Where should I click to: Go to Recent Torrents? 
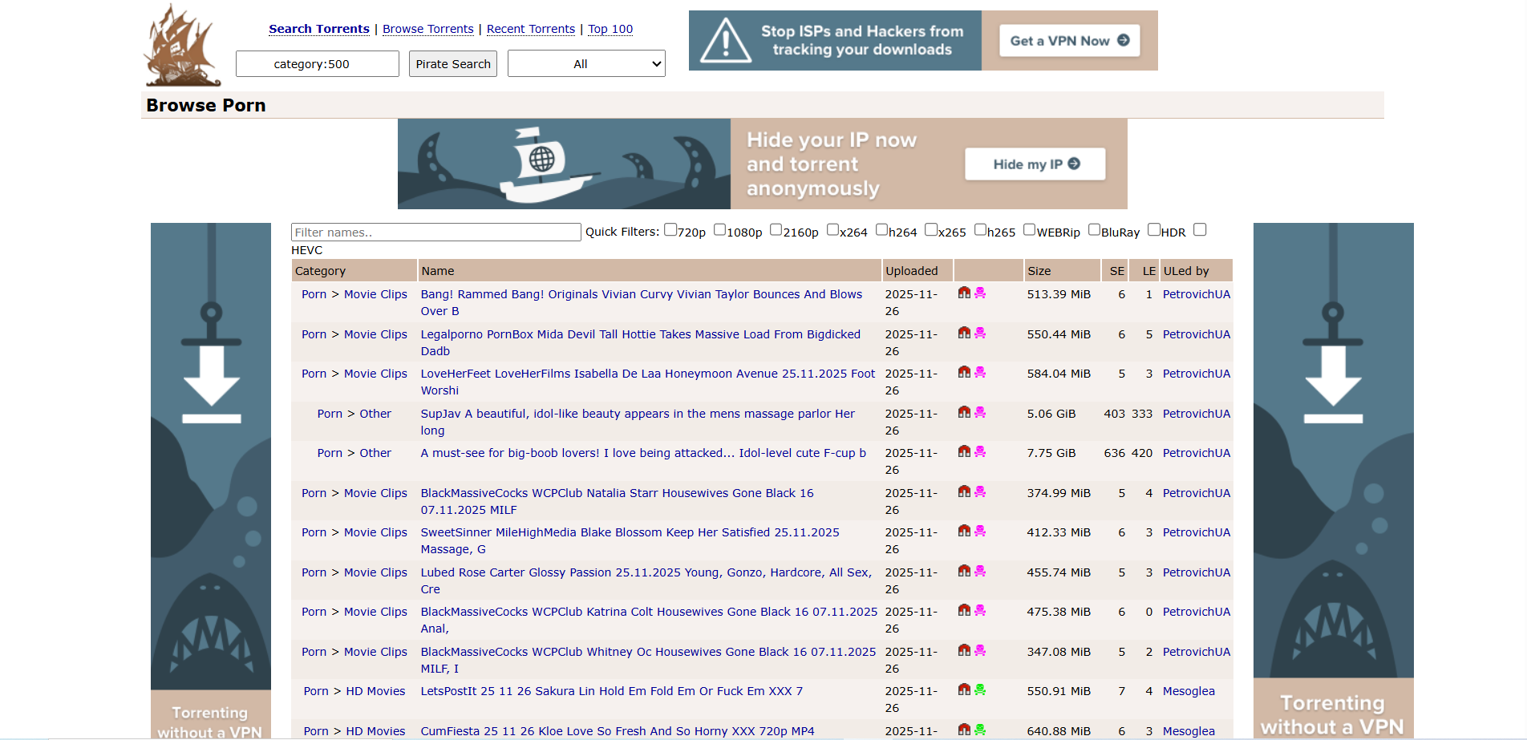point(531,29)
